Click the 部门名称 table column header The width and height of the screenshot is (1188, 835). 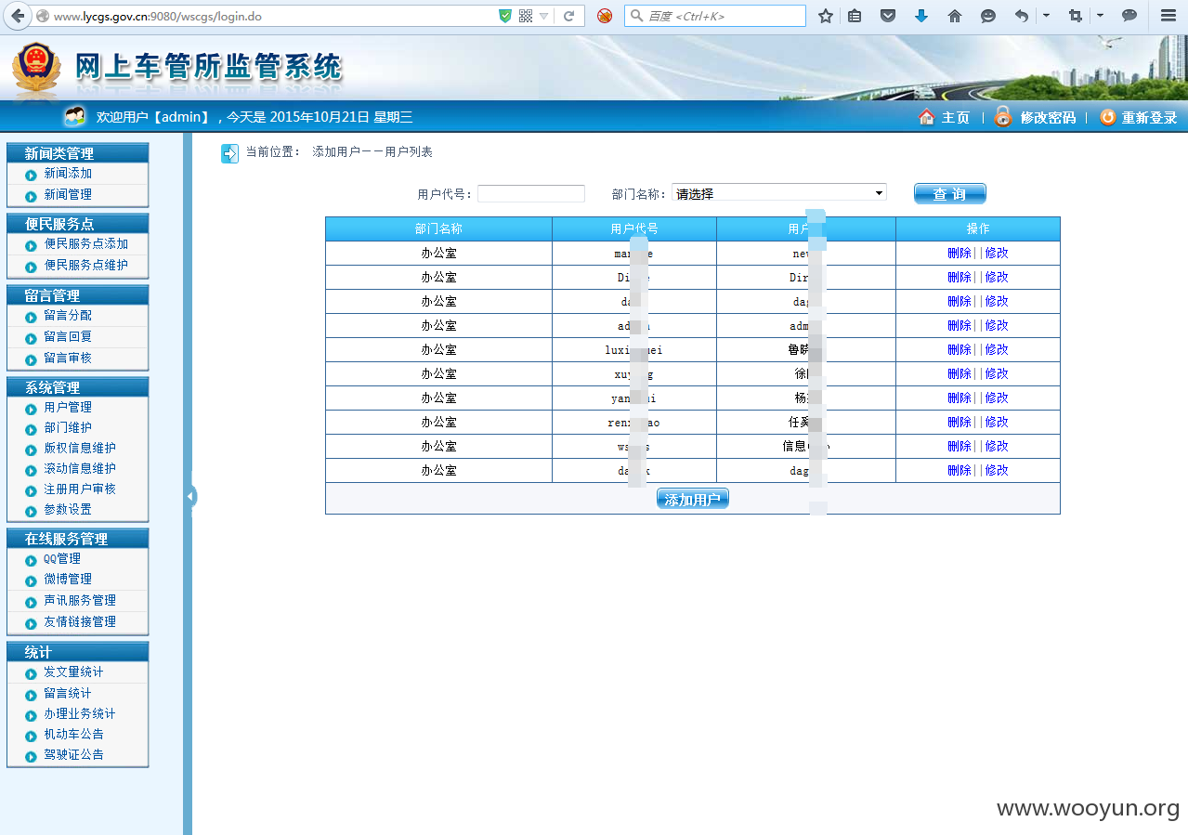click(438, 229)
